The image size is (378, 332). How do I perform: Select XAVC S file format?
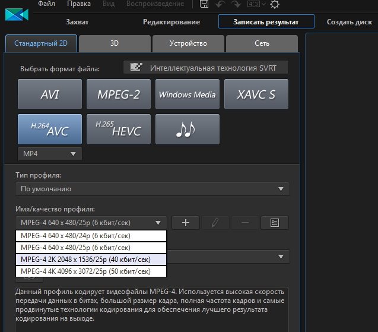click(x=256, y=94)
